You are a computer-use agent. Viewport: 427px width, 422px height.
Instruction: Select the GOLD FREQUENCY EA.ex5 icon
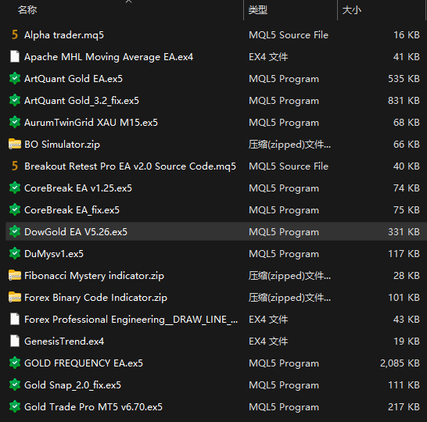point(15,363)
